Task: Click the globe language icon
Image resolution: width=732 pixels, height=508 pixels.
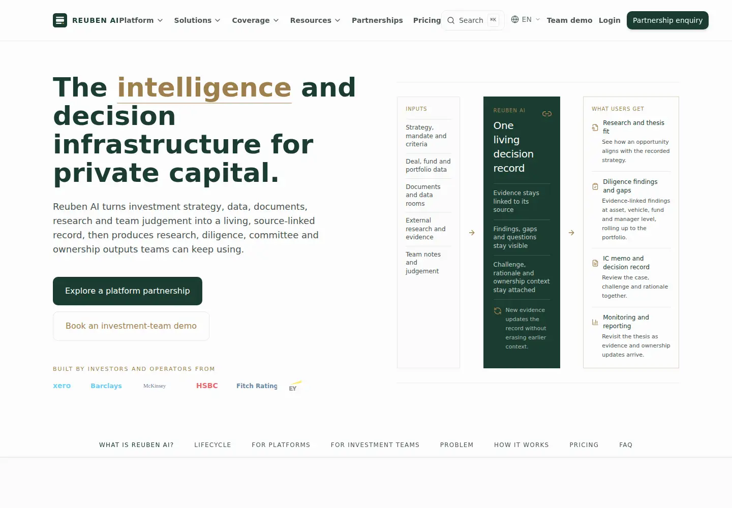Action: (515, 19)
